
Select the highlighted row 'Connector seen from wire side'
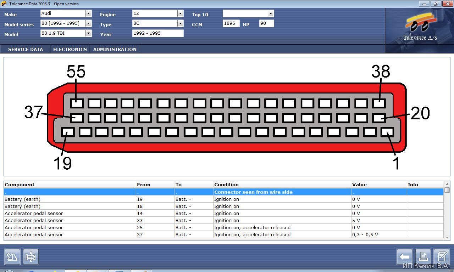(224, 192)
